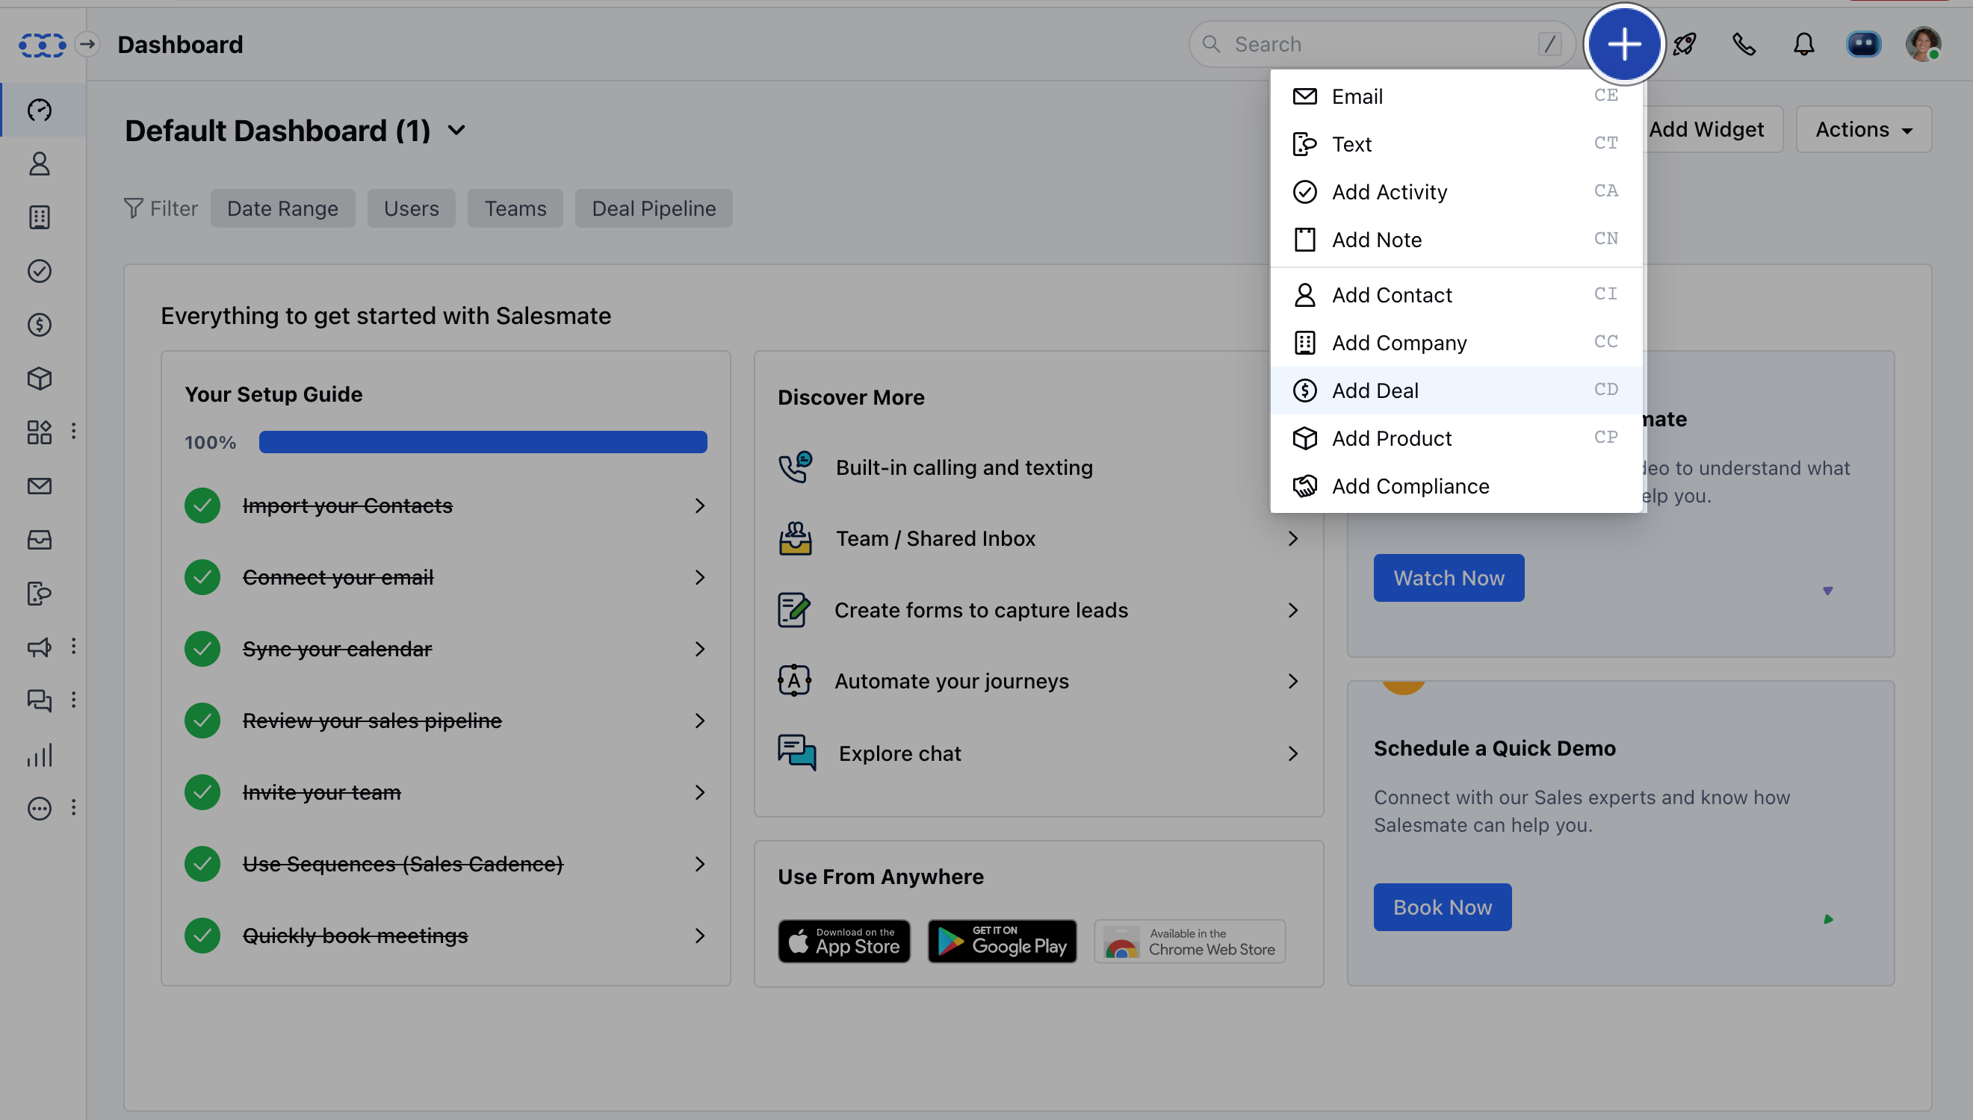Open Use Sequences (Sales Cadence) step
This screenshot has height=1120, width=1973.
pyautogui.click(x=445, y=865)
